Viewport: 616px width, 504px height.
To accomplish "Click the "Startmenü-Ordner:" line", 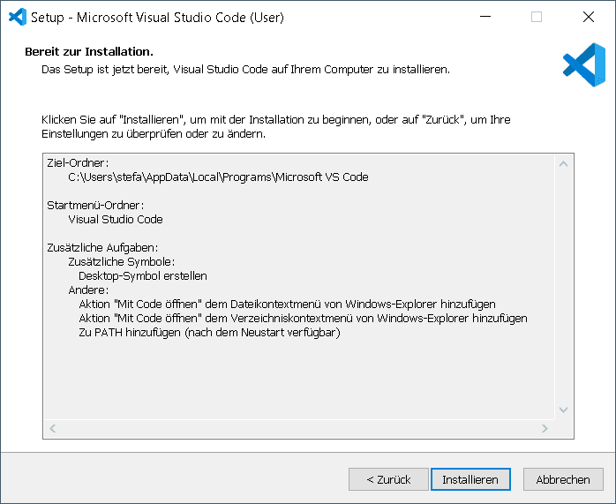I will click(95, 205).
